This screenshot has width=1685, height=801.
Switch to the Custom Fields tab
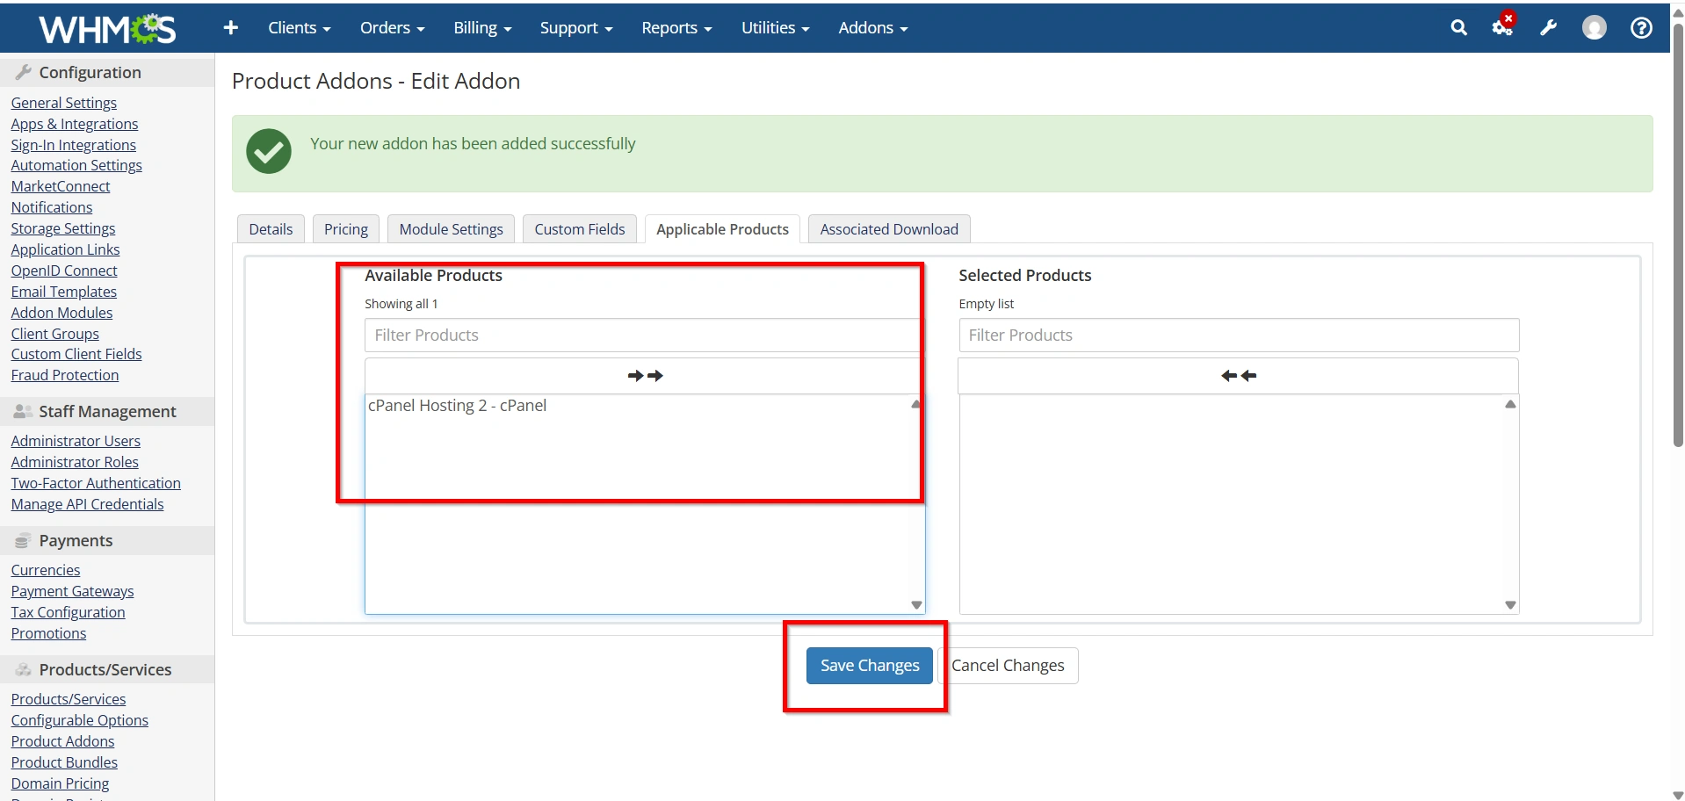580,229
